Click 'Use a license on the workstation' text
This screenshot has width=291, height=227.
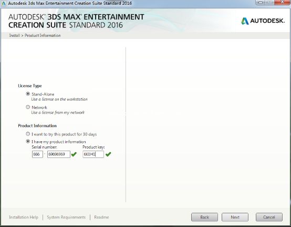click(59, 99)
